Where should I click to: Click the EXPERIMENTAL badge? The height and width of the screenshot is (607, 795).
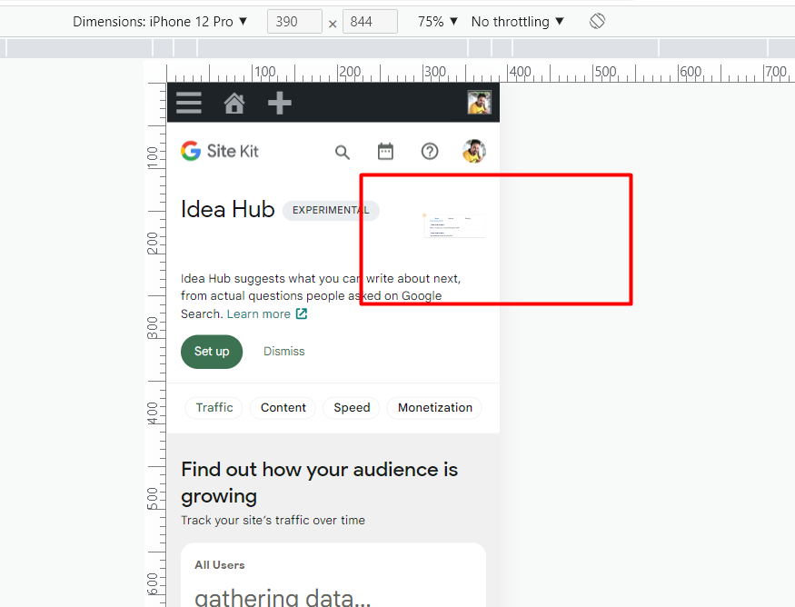tap(331, 210)
